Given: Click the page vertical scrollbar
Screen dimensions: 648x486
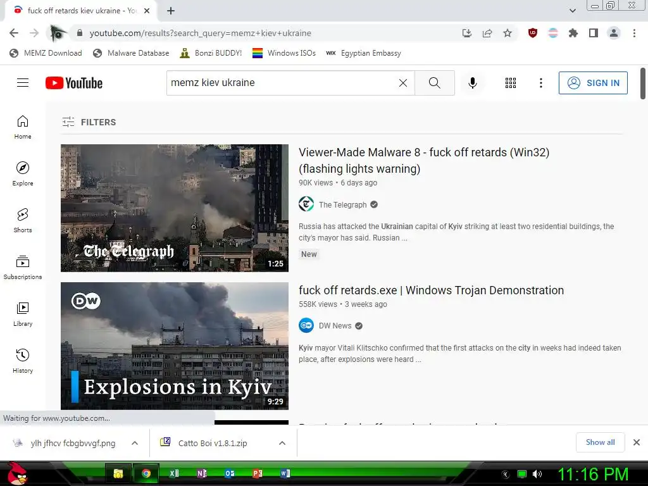Looking at the screenshot, I should [x=643, y=84].
